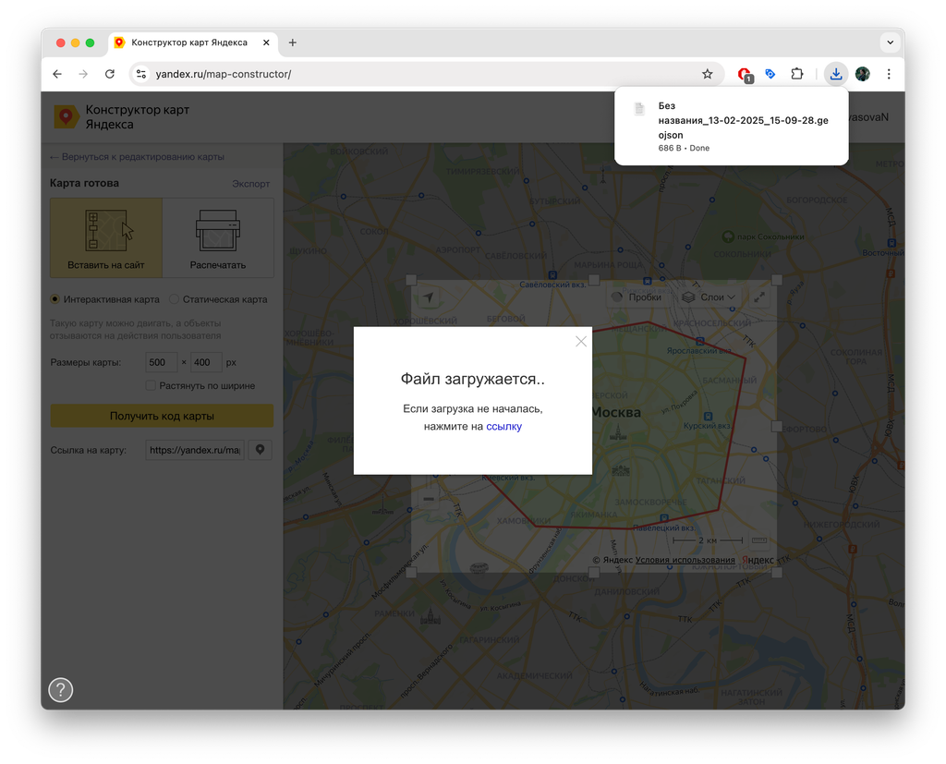Click the Яндекс logo on map
This screenshot has height=764, width=946.
tap(758, 560)
